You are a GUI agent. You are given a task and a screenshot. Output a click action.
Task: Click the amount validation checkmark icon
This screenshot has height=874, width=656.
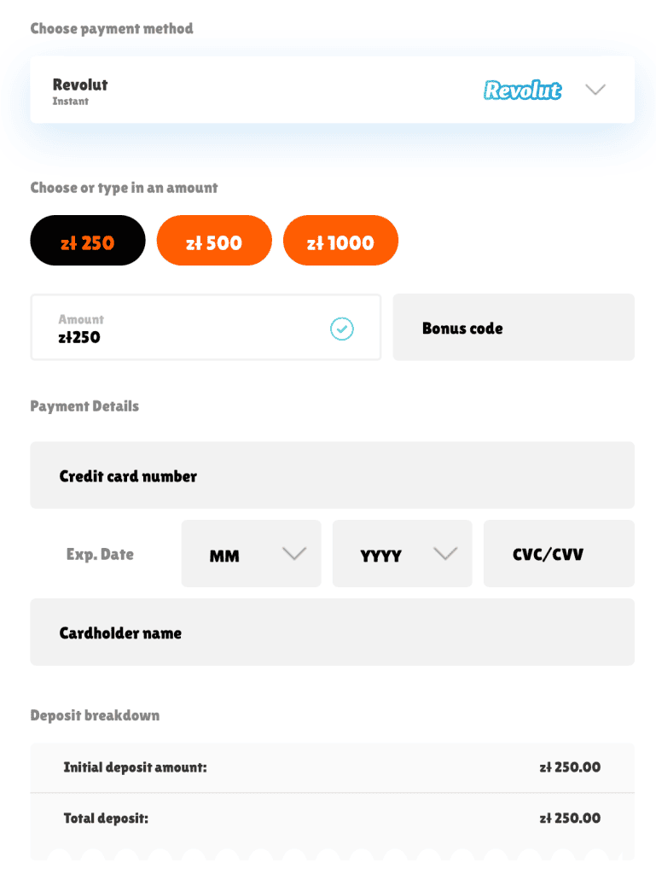(341, 329)
